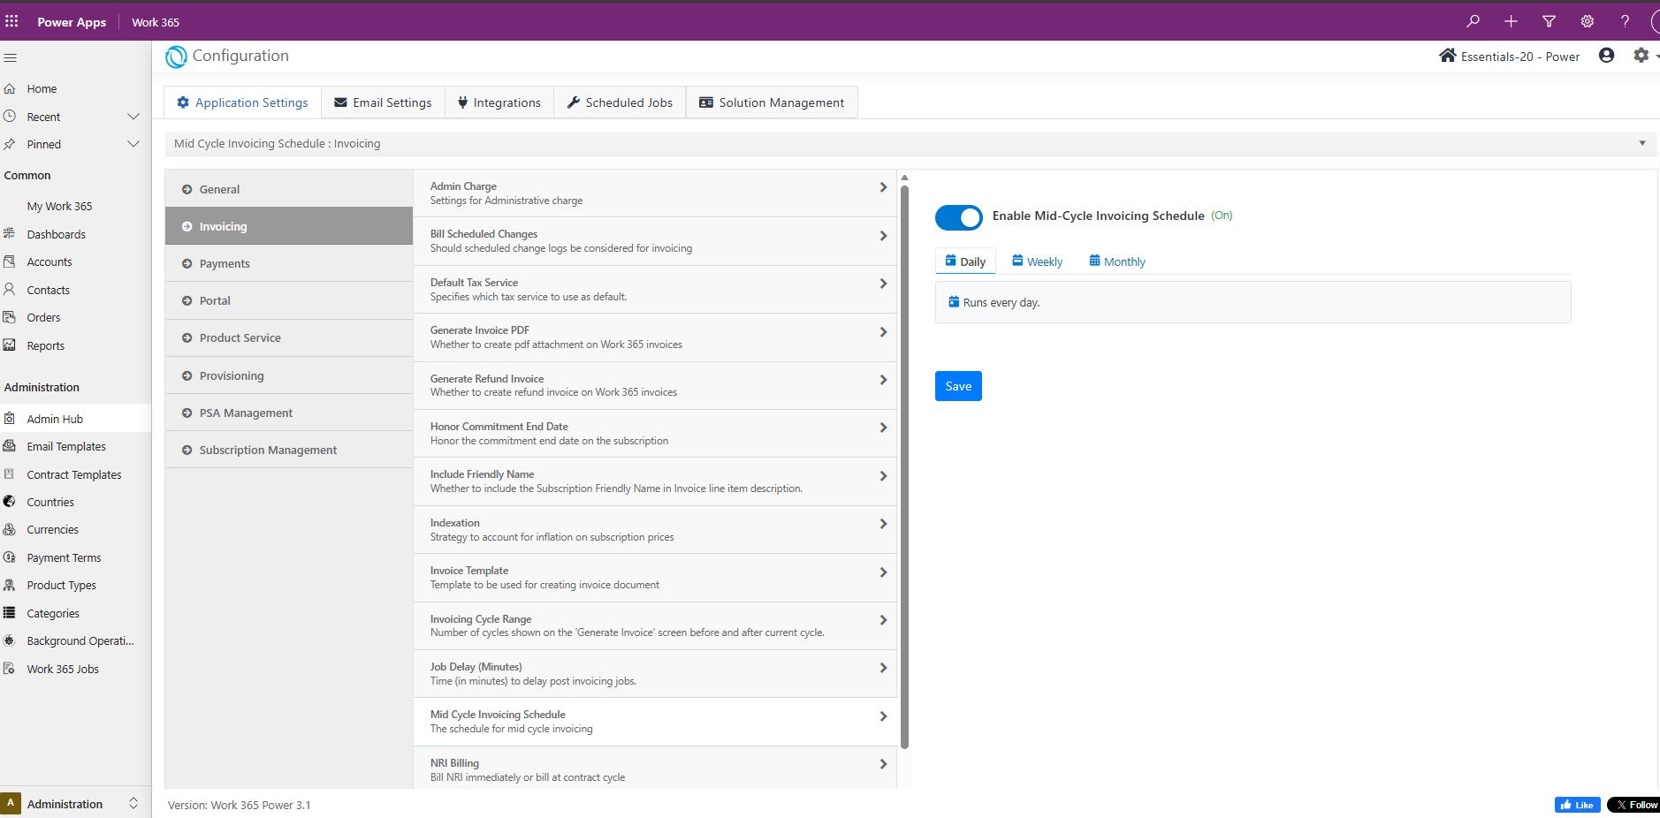Select the Payments settings category
The width and height of the screenshot is (1660, 818).
coord(289,263)
